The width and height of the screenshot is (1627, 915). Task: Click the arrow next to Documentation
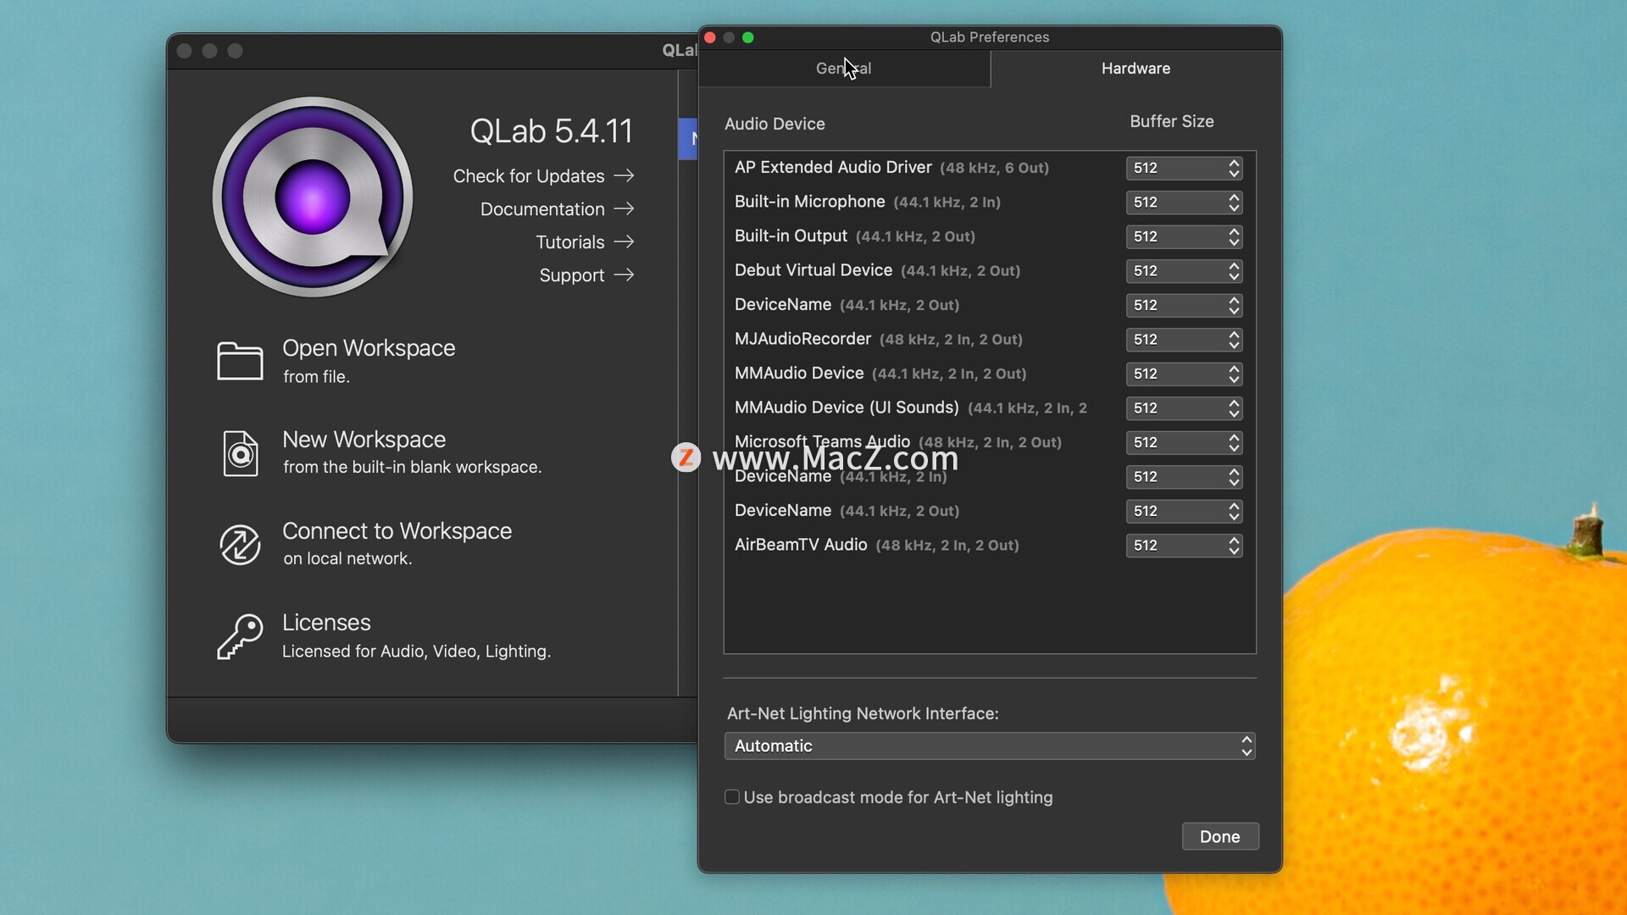(x=625, y=208)
